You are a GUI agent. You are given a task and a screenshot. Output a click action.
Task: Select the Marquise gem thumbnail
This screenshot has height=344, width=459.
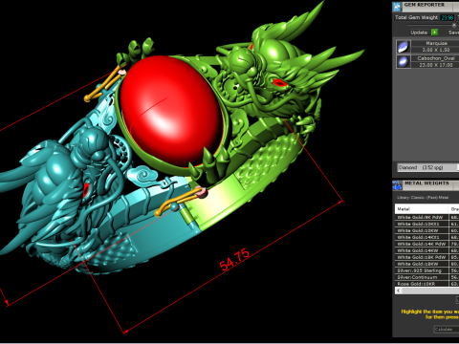pyautogui.click(x=404, y=47)
